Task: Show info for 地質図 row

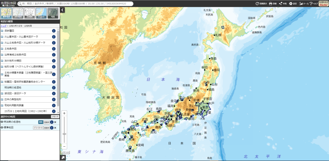Action: click(54, 82)
